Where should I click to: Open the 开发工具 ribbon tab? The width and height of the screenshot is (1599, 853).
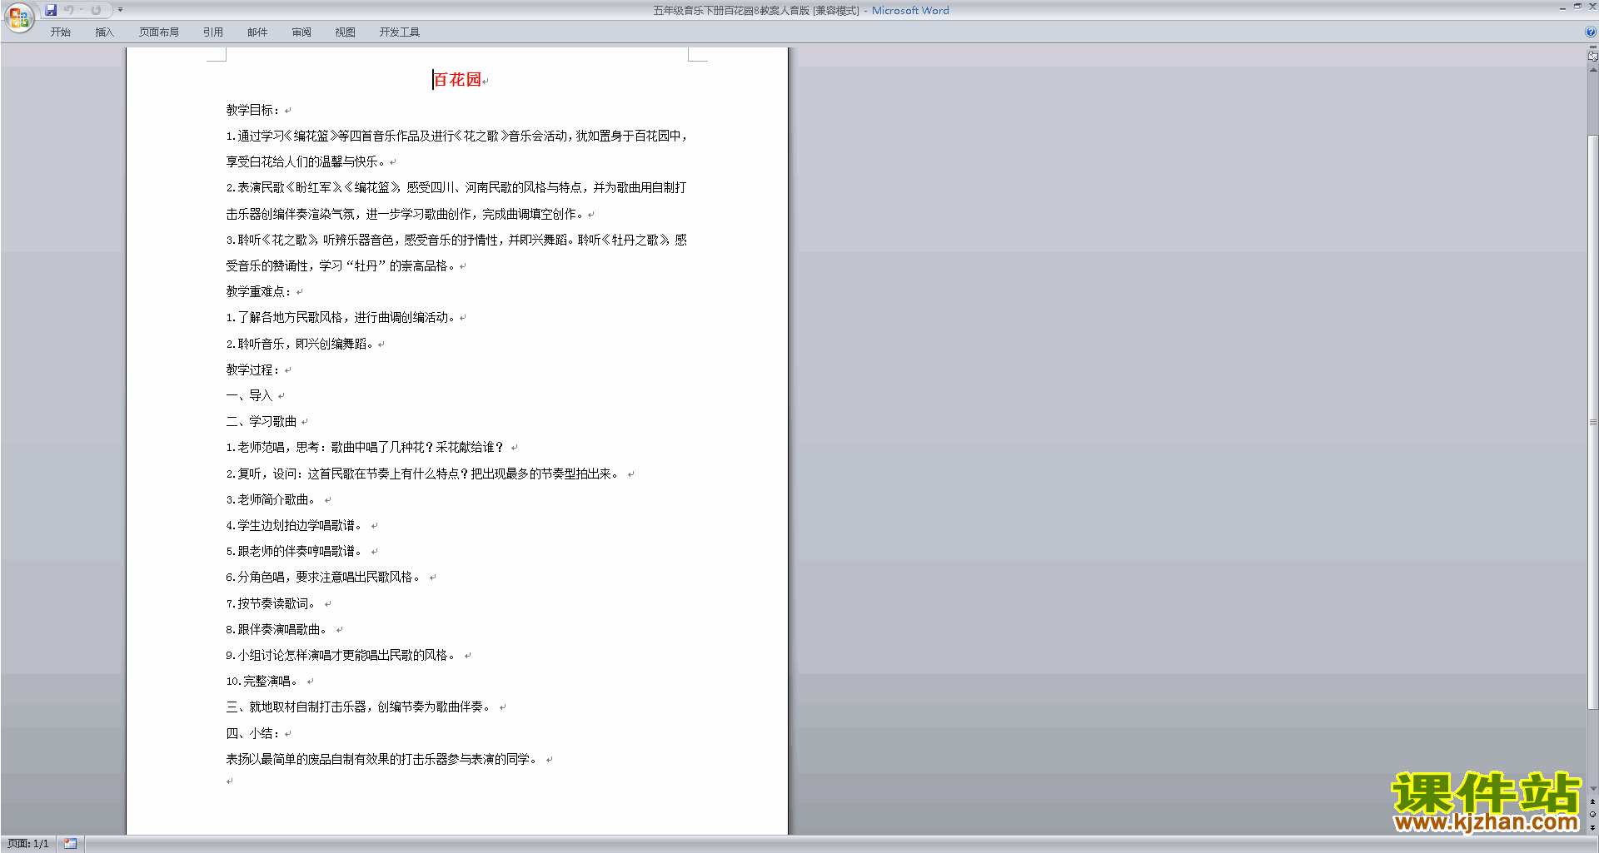click(400, 32)
